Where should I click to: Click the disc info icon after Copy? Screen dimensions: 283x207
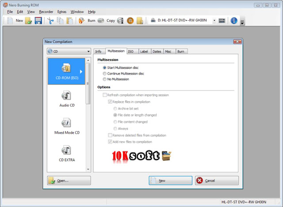point(120,21)
